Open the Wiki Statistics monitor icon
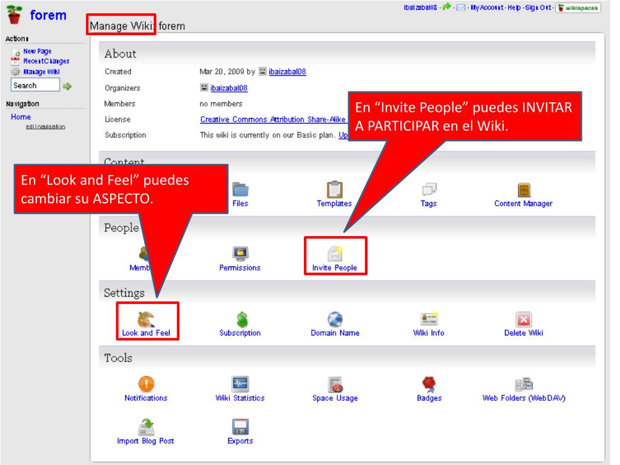The width and height of the screenshot is (620, 465). [240, 383]
